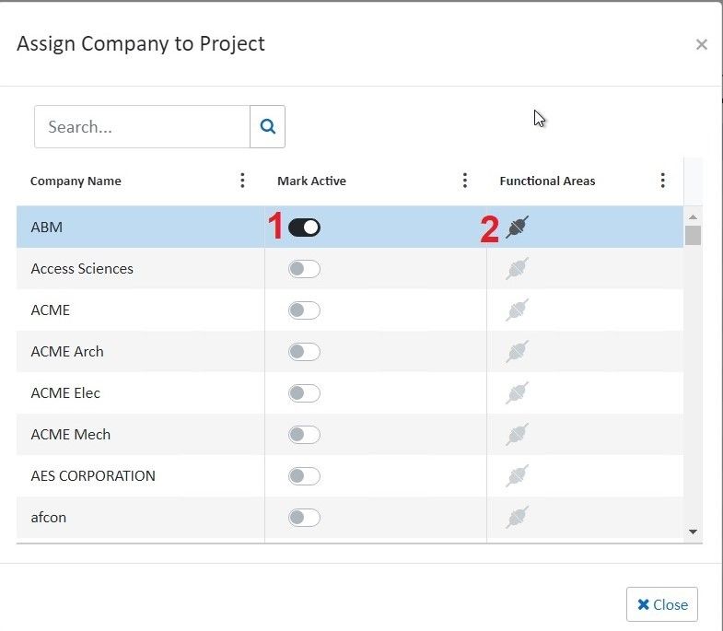Click the Close button at bottom
The width and height of the screenshot is (723, 631).
[661, 604]
